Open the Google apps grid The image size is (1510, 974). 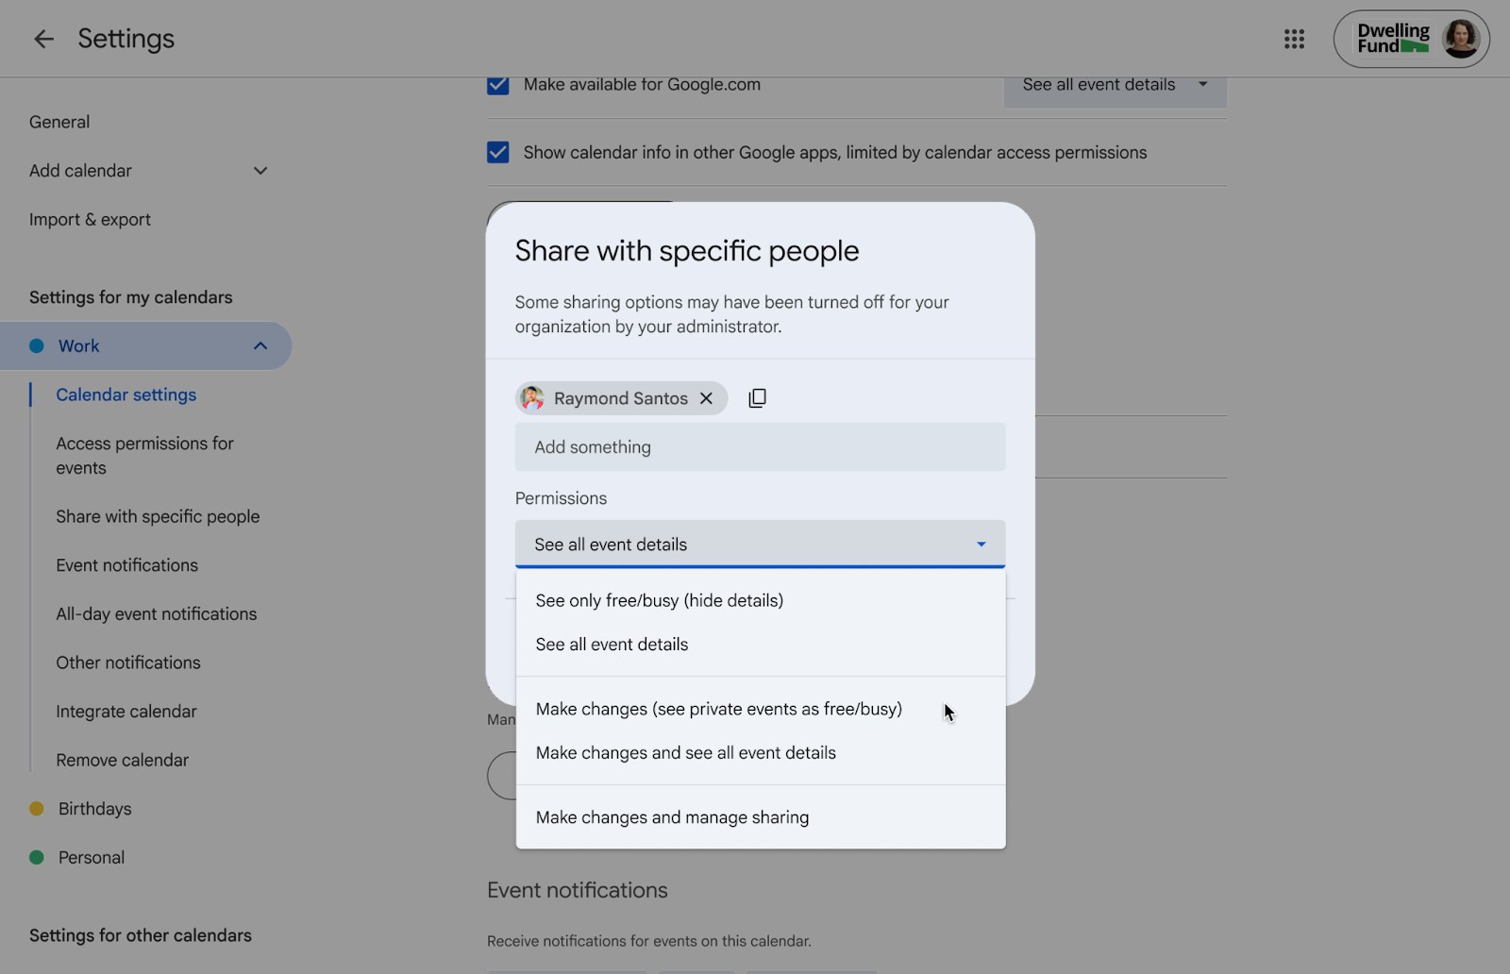tap(1294, 39)
